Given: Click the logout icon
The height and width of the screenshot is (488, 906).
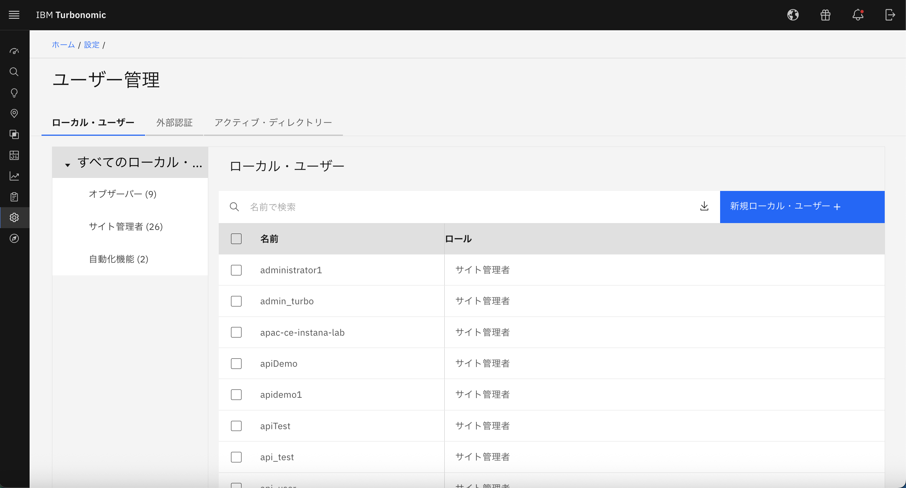Looking at the screenshot, I should click(x=890, y=15).
